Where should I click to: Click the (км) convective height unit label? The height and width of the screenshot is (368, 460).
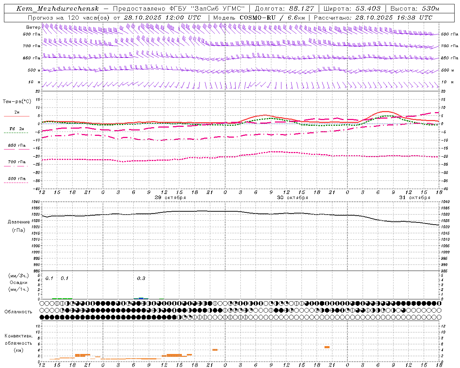coord(19,350)
